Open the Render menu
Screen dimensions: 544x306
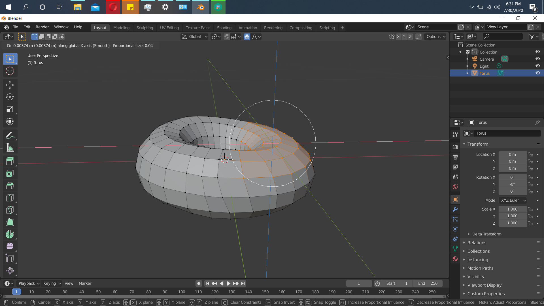point(42,27)
